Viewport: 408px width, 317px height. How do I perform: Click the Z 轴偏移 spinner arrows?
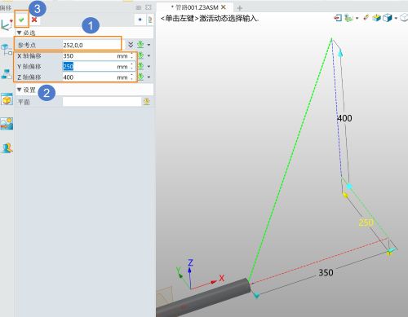coord(132,77)
